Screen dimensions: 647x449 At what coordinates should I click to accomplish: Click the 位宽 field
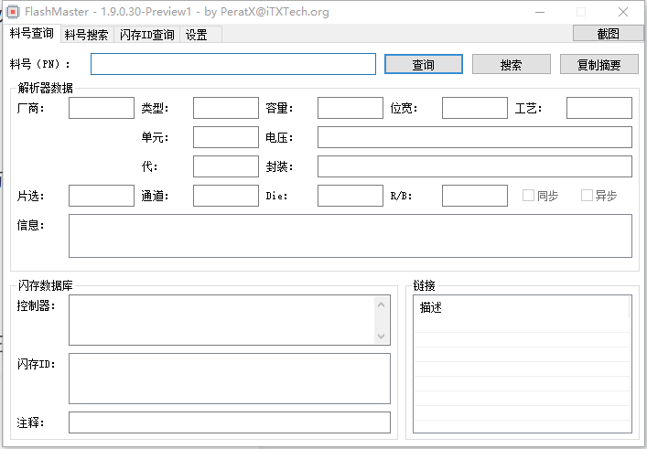click(x=475, y=108)
